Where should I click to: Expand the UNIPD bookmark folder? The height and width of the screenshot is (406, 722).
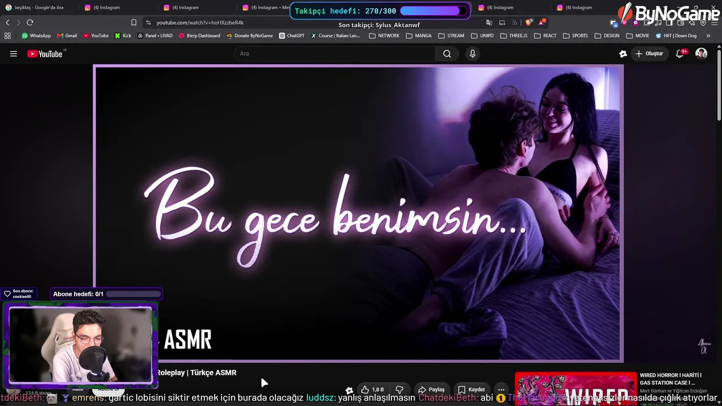click(482, 36)
